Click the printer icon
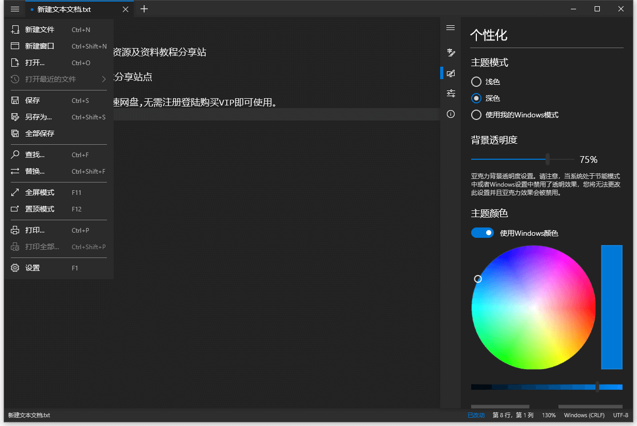The image size is (637, 426). [15, 231]
